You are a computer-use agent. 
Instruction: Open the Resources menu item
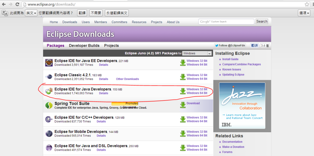tap(139, 22)
